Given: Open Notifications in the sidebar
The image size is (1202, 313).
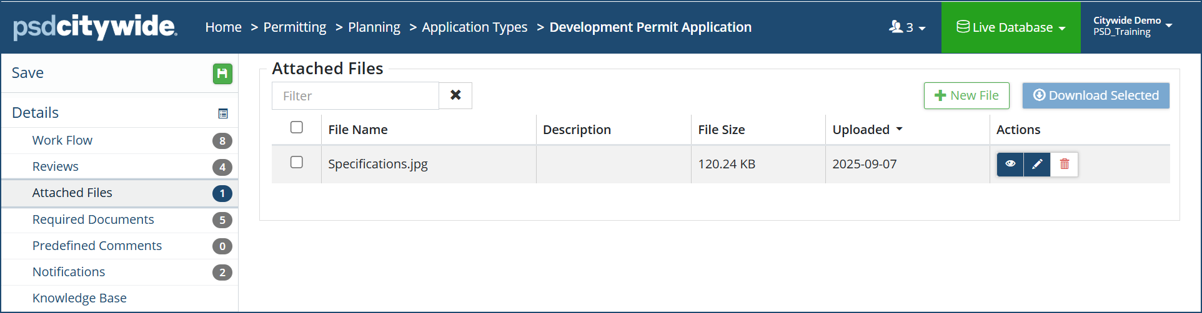Looking at the screenshot, I should [x=69, y=272].
